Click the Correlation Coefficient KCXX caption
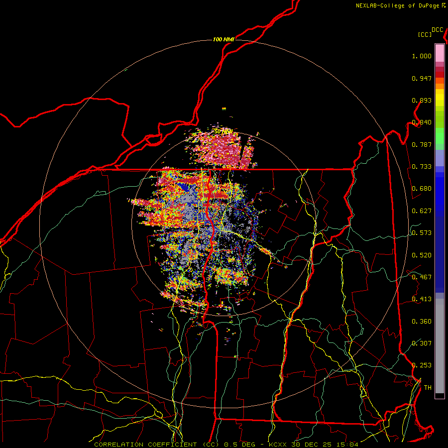 [226, 445]
